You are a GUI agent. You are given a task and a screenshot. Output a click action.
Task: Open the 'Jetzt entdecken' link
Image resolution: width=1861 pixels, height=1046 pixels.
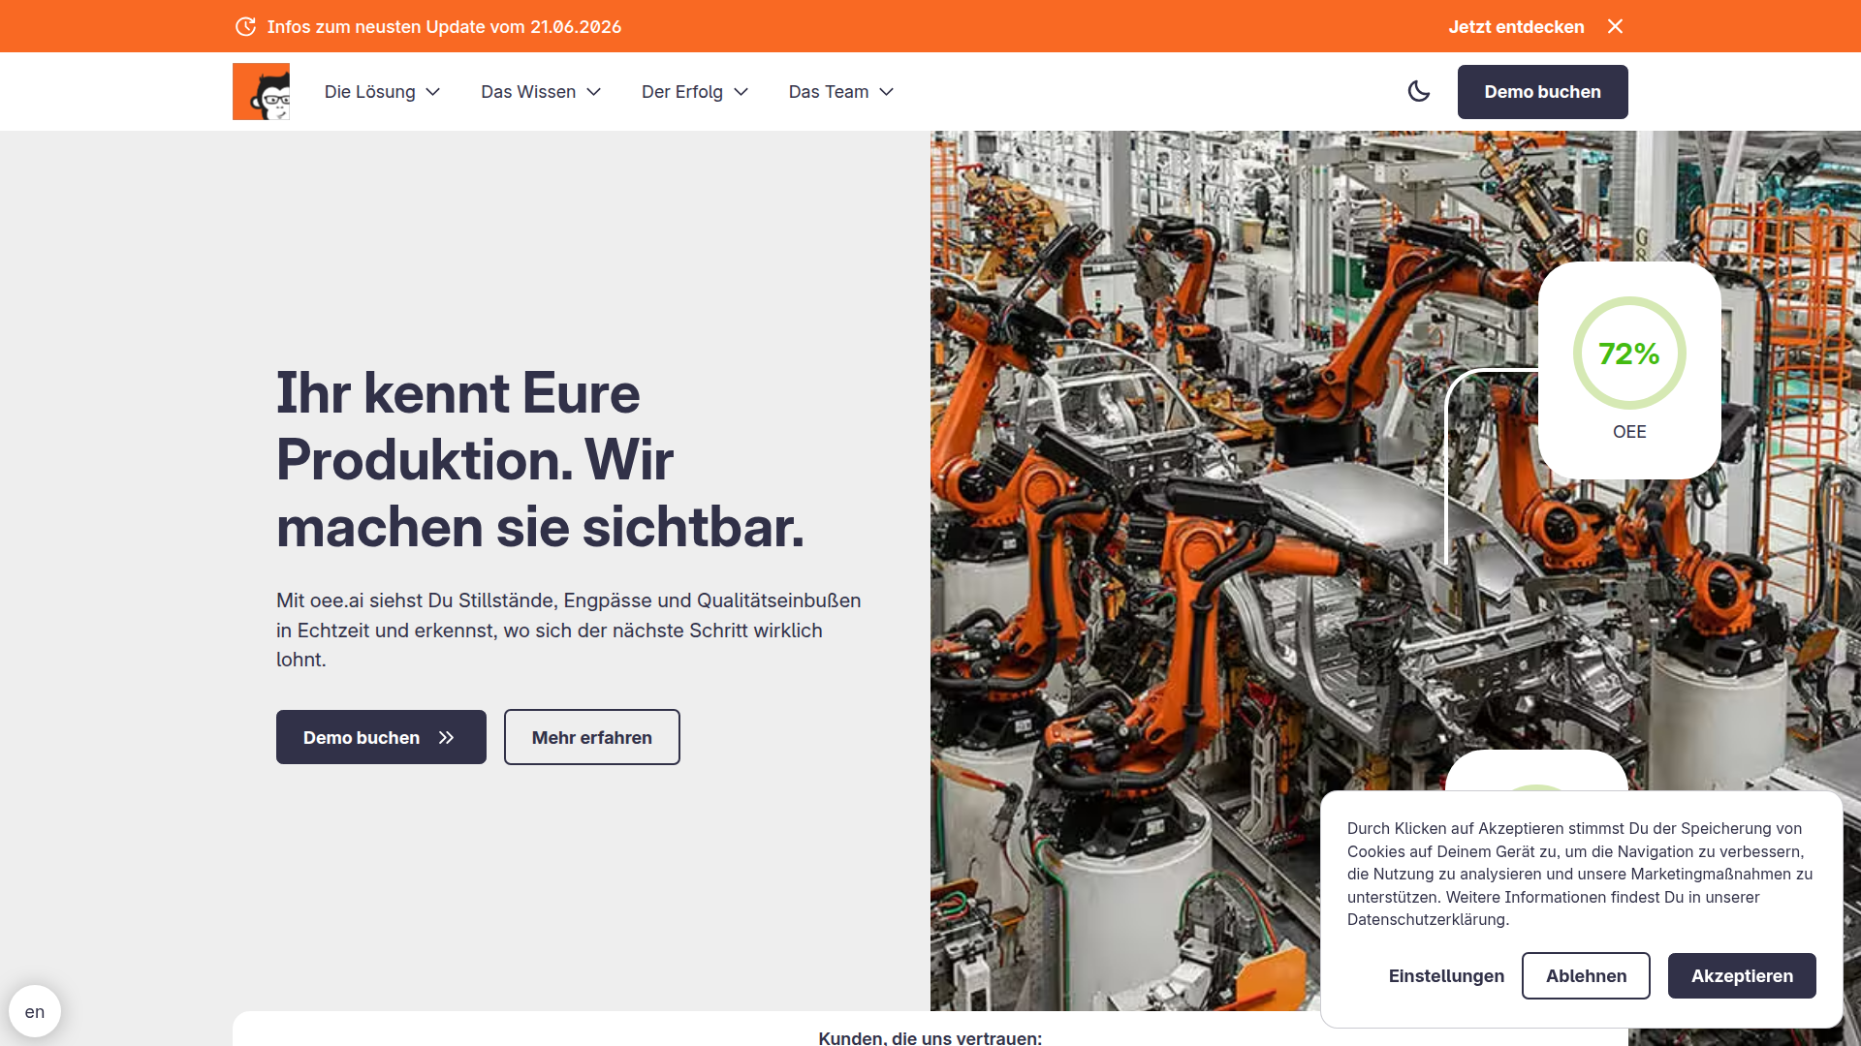pyautogui.click(x=1516, y=27)
